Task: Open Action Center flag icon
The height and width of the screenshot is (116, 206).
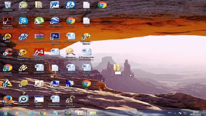Action: pos(180,113)
